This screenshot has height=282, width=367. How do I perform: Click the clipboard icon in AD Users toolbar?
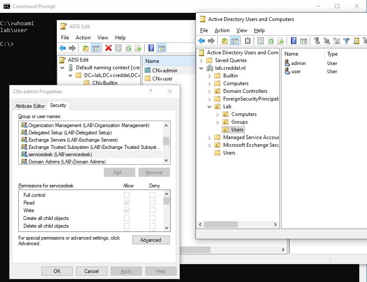click(248, 41)
